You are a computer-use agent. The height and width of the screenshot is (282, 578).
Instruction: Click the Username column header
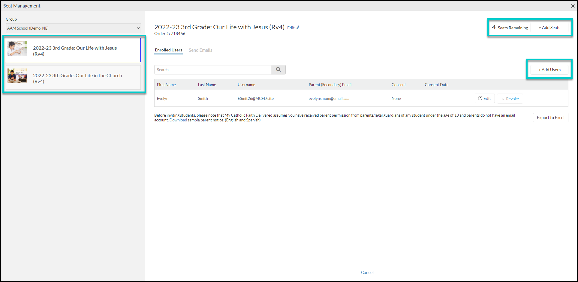click(x=246, y=85)
